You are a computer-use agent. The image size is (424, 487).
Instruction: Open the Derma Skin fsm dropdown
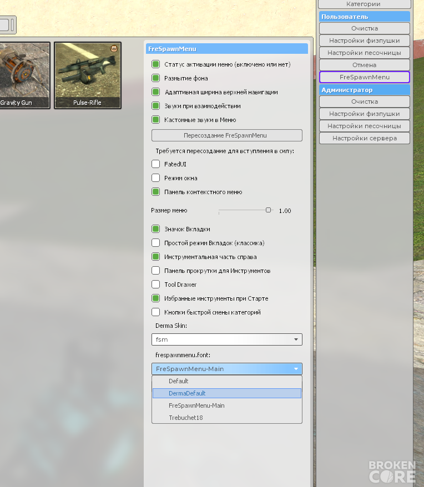tap(226, 339)
